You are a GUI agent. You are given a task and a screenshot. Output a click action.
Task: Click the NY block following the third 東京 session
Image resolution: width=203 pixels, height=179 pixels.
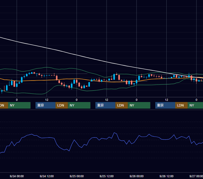click(x=195, y=105)
